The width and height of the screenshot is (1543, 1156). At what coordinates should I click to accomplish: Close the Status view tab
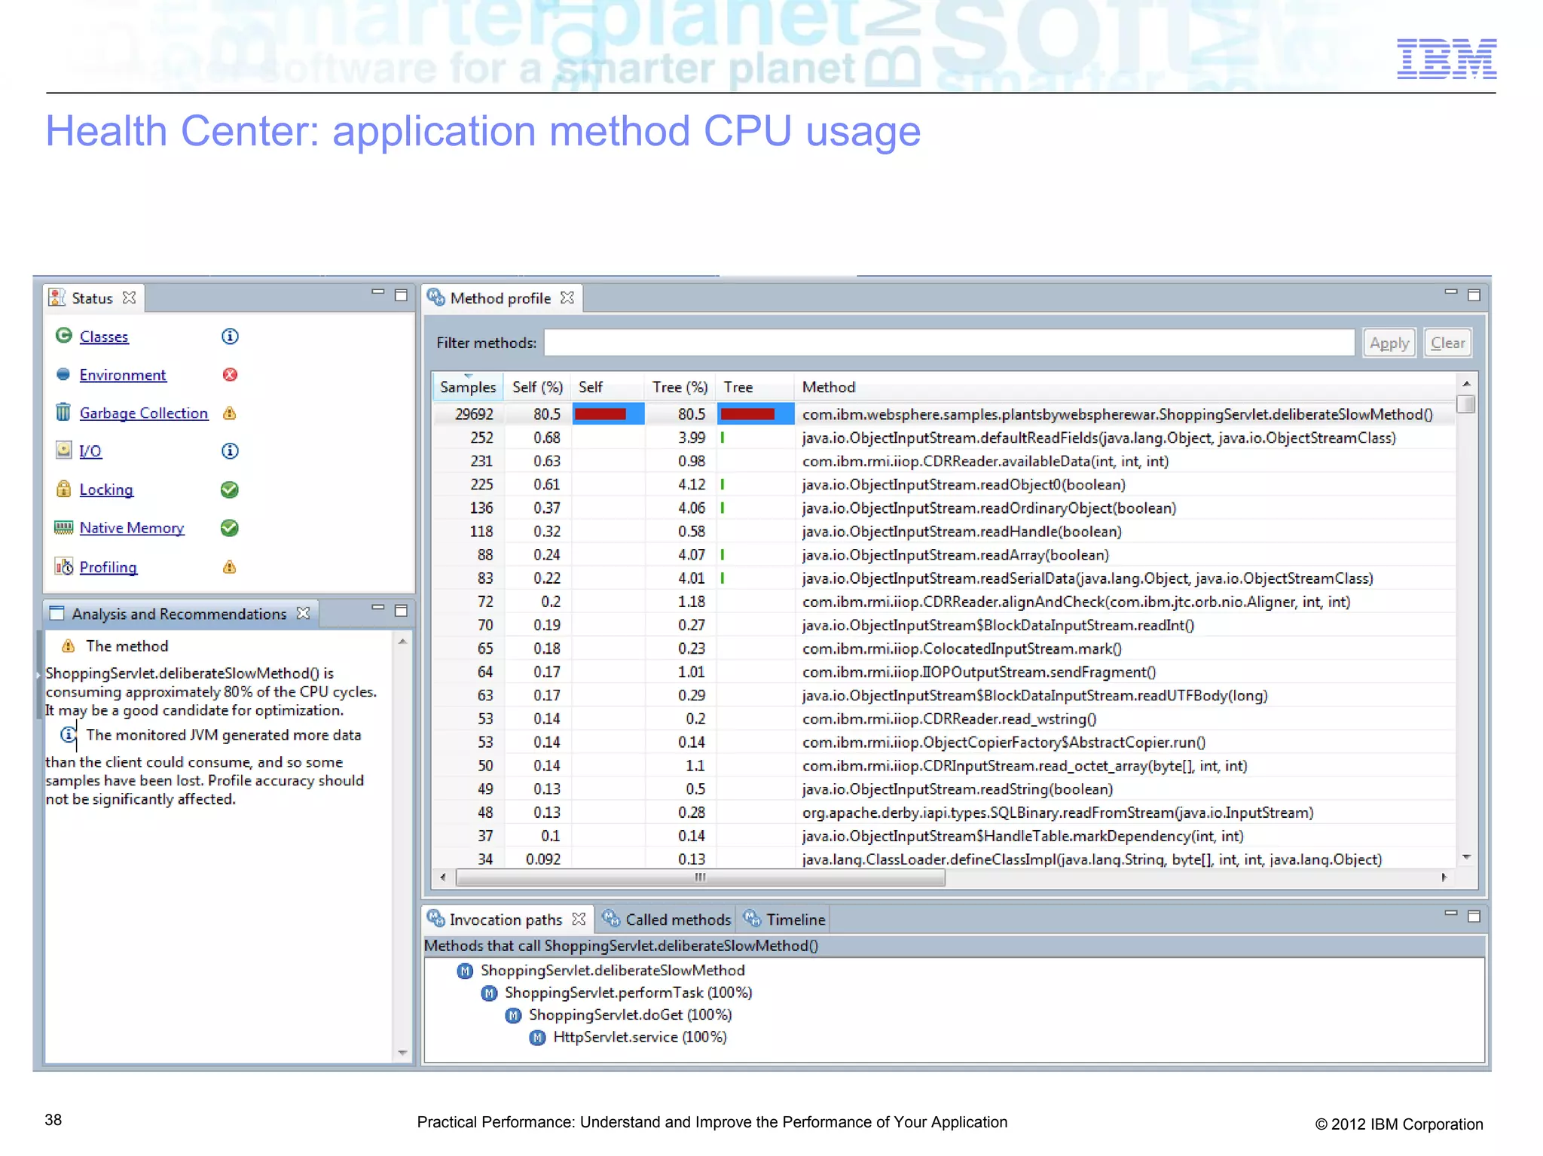pos(130,297)
